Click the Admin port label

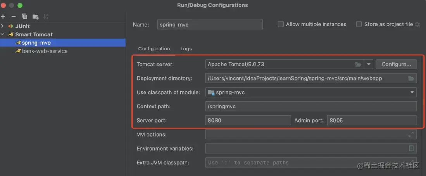click(309, 120)
